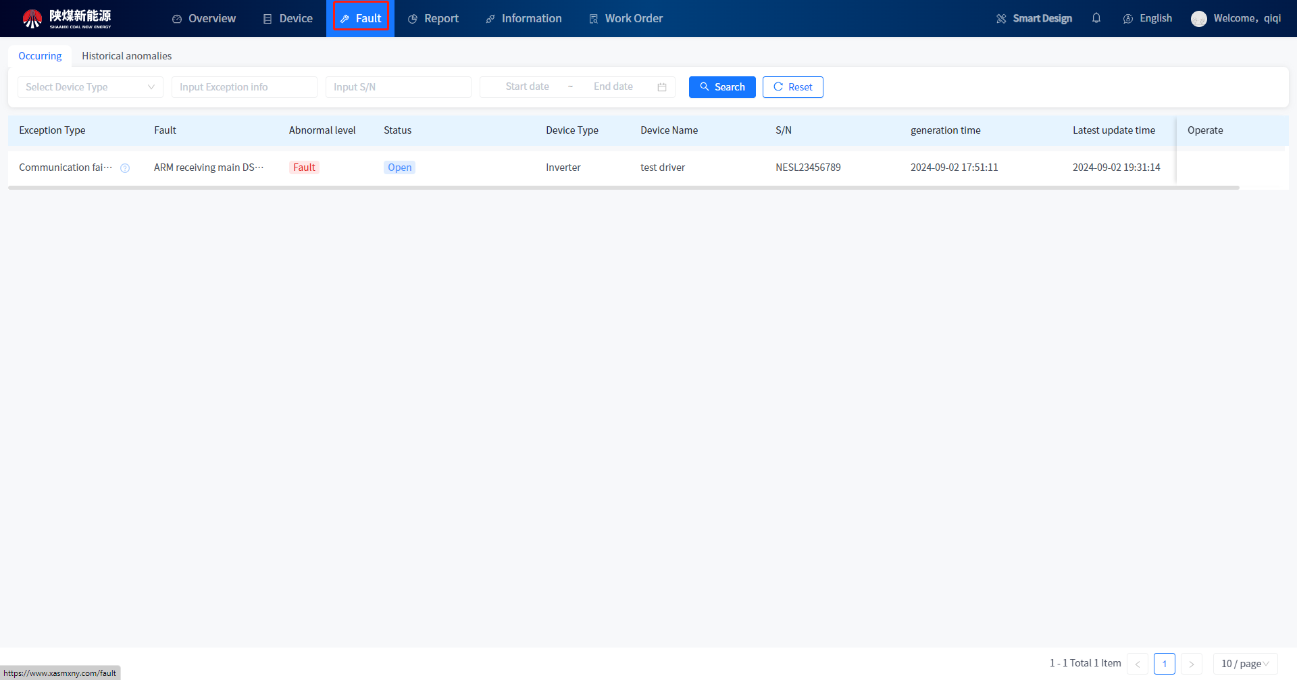This screenshot has height=680, width=1297.
Task: Click the Reset button
Action: point(792,87)
